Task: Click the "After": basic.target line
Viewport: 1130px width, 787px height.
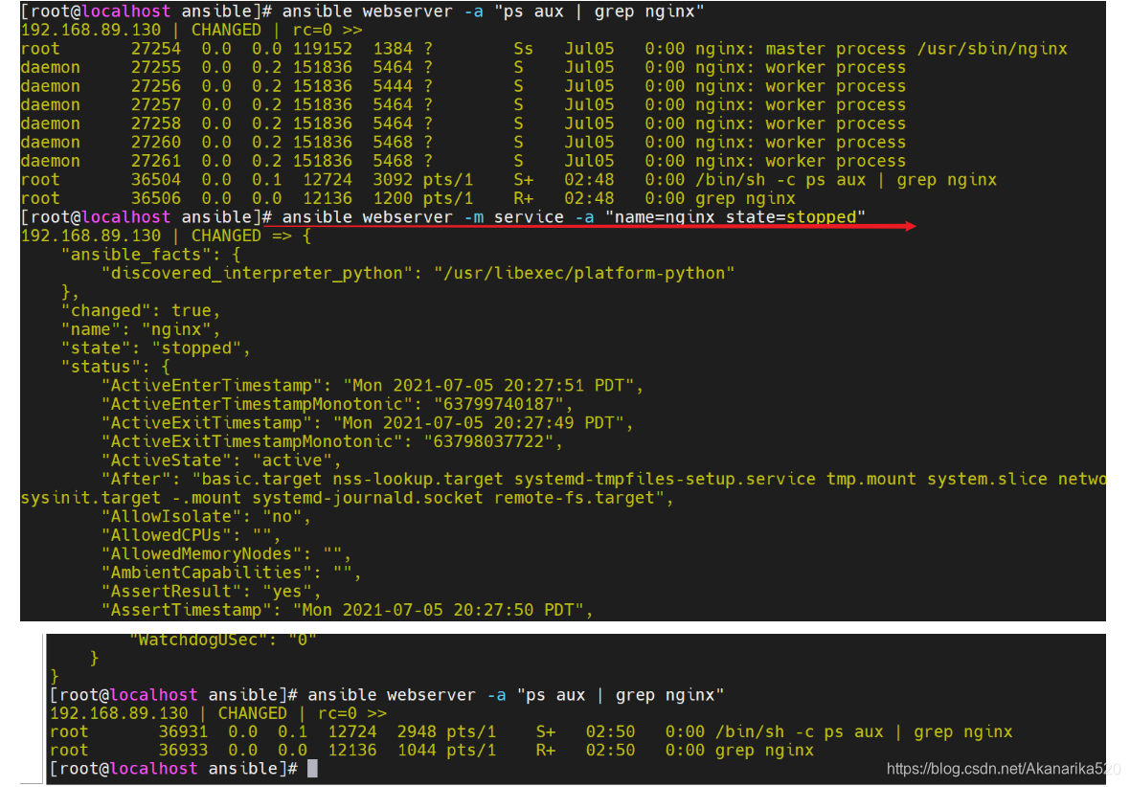Action: [604, 480]
